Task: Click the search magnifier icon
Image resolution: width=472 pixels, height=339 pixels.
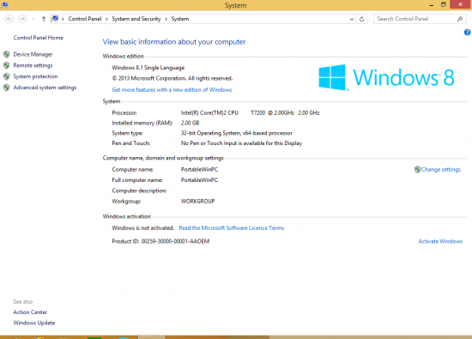Action: 460,19
